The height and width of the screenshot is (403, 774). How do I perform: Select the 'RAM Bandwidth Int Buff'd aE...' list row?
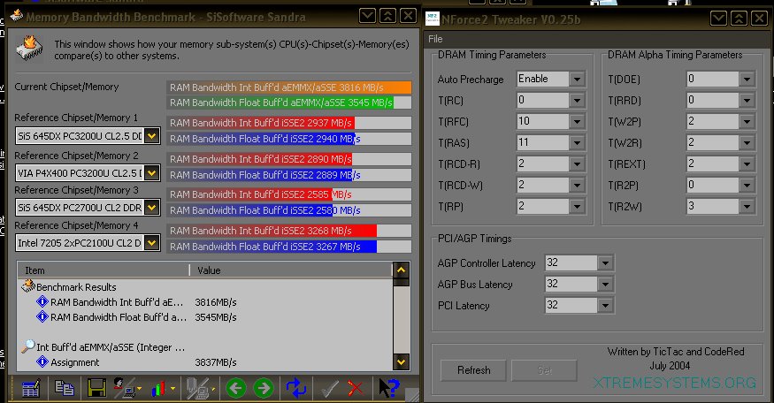click(117, 302)
